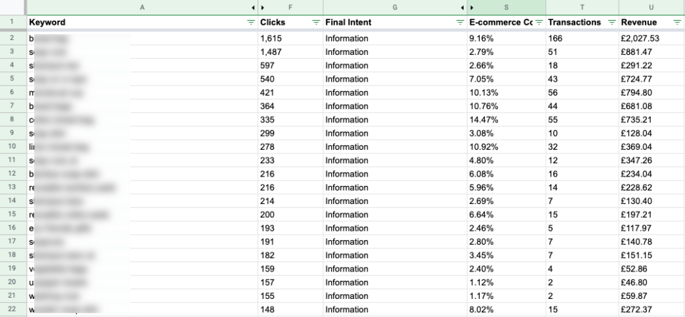Expand hidden columns using arrow left of column S
This screenshot has height=317, width=685.
470,7
